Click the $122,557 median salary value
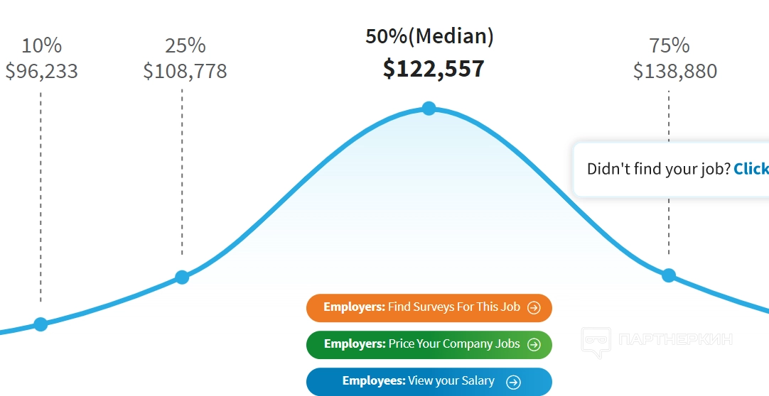This screenshot has height=396, width=769. click(434, 69)
